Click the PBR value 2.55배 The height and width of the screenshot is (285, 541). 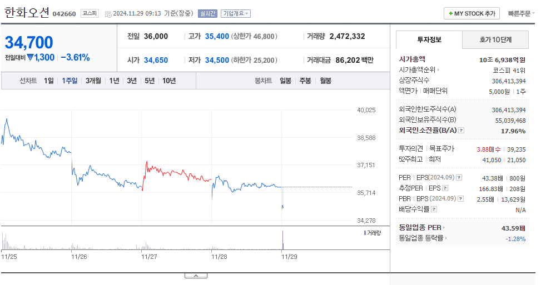coord(485,199)
